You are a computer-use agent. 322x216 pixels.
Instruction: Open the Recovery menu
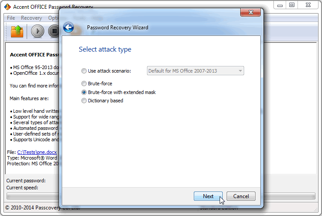pos(31,18)
